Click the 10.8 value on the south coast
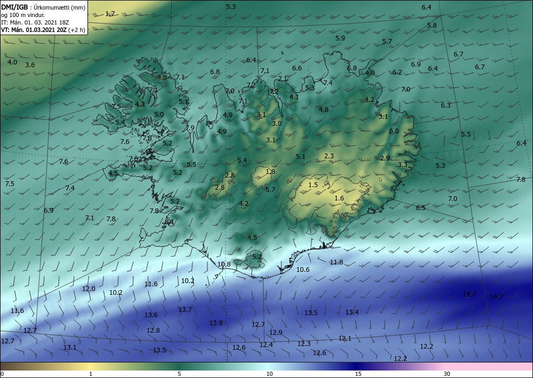Screen dimensions: 533x378 point(224,264)
